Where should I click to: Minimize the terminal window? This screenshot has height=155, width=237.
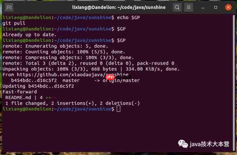203,8
